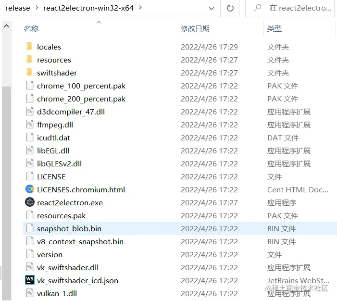Screen dimensions: 337x301
Task: Select react2electron.exe file name
Action: 70,203
